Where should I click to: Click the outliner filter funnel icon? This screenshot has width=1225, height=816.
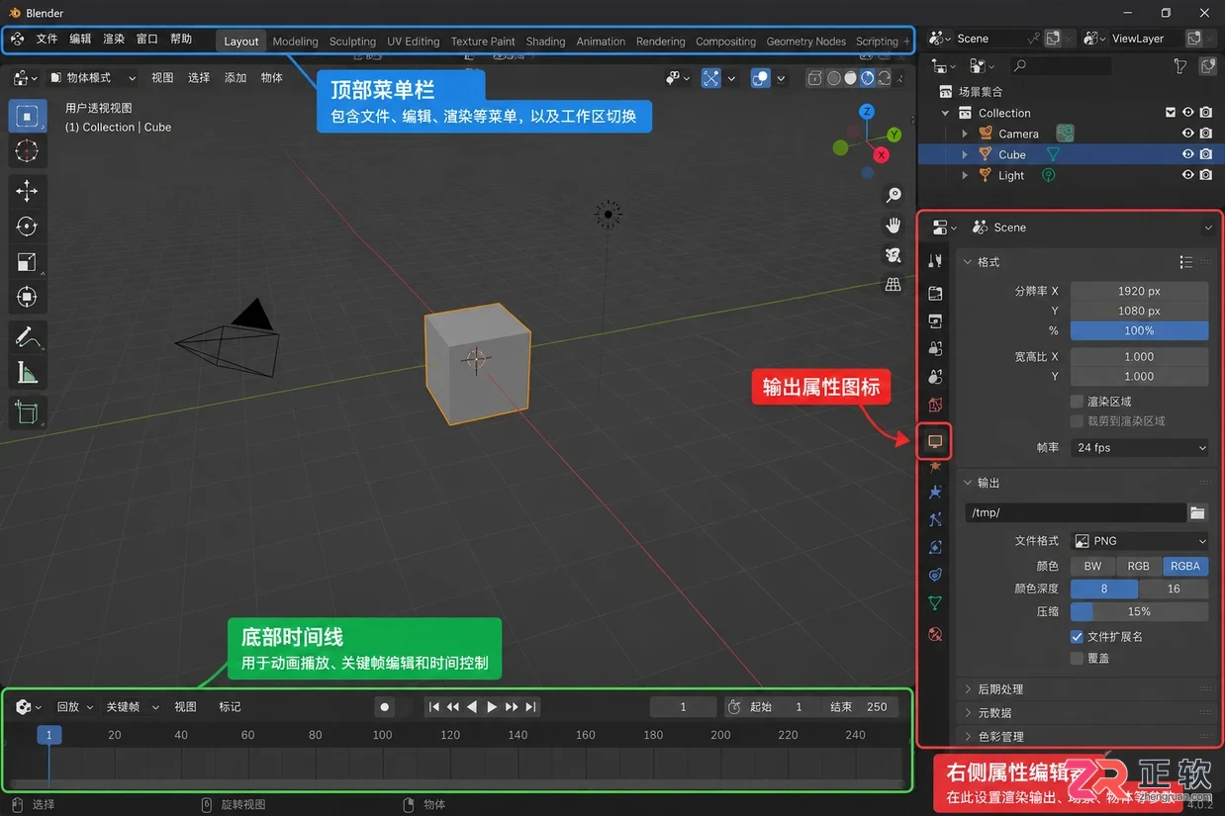[x=1179, y=66]
